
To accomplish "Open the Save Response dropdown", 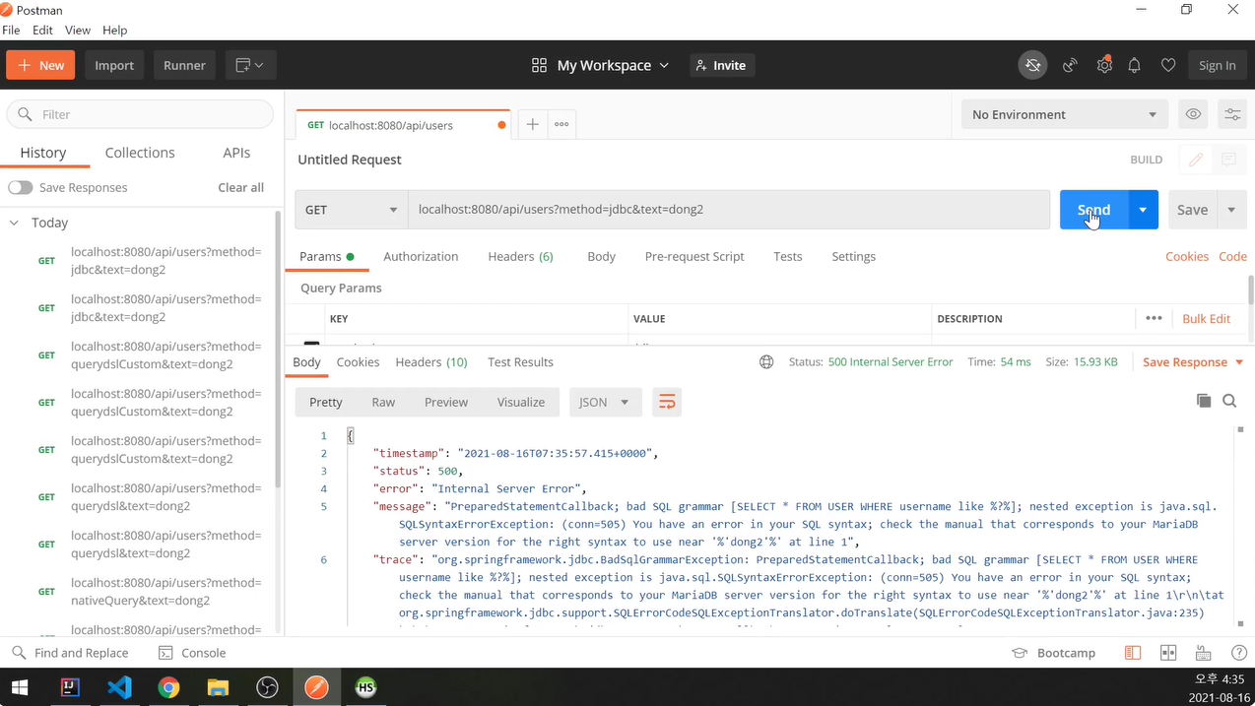I will pyautogui.click(x=1193, y=362).
